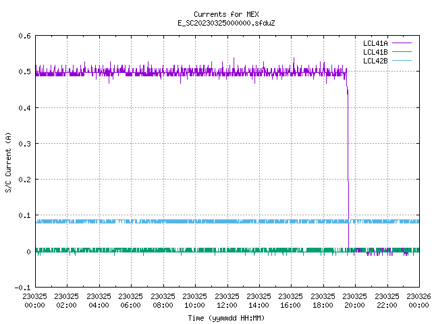Click the 0.6 y-axis tick label
432x324 pixels.
(24, 36)
